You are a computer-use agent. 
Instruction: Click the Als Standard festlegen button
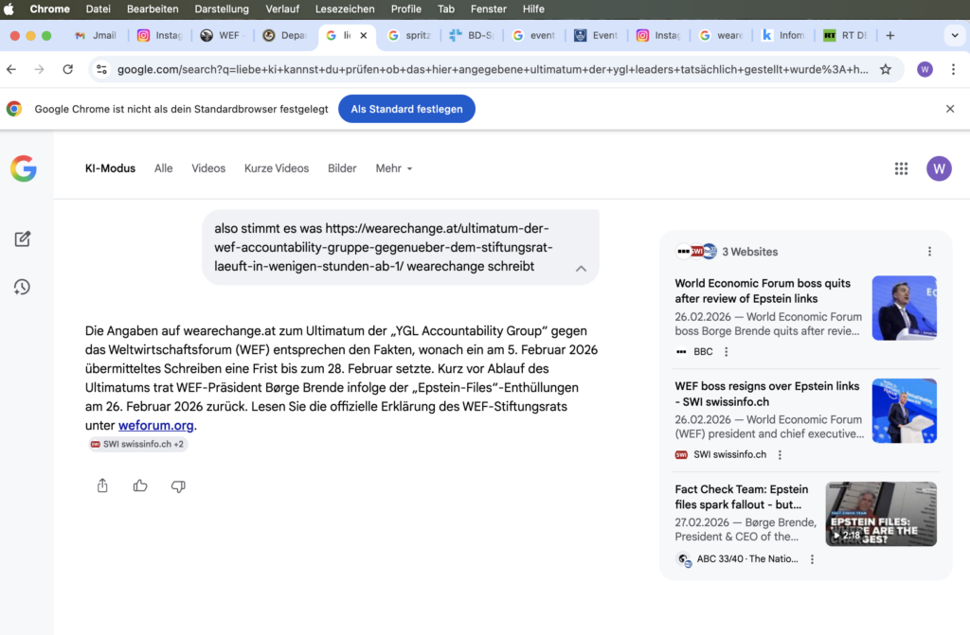point(406,109)
